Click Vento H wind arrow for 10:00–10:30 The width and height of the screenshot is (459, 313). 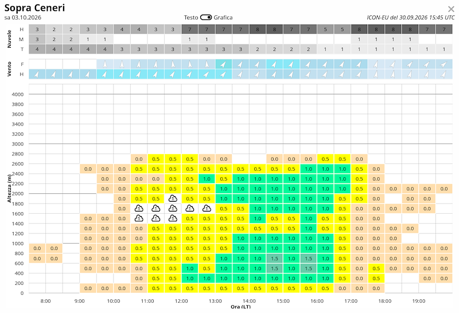coord(122,75)
